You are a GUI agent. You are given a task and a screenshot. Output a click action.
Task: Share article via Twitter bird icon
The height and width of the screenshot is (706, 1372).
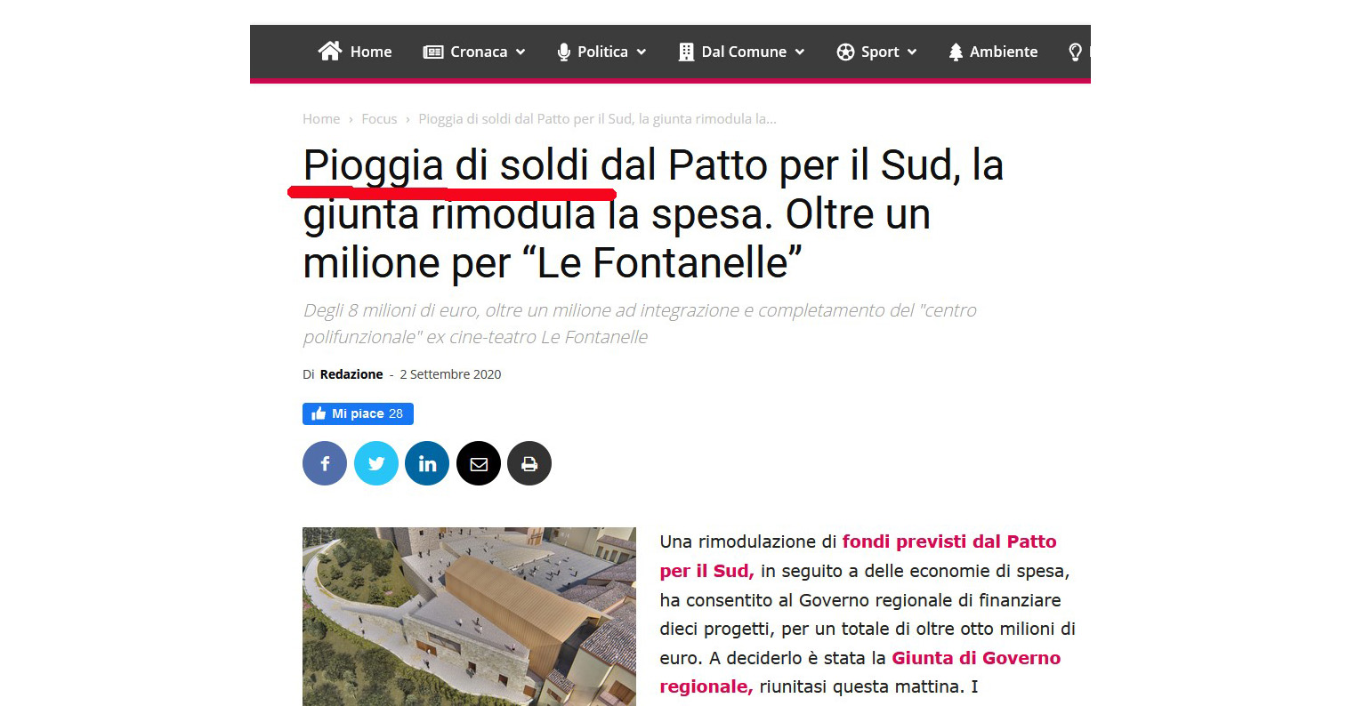tap(376, 463)
